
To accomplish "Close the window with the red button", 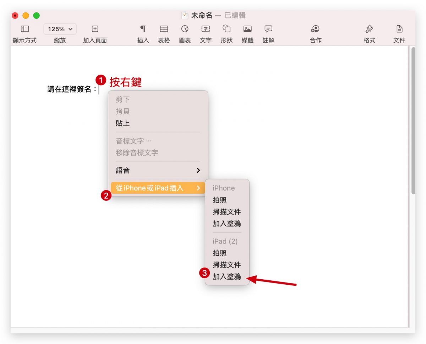I will [x=15, y=16].
